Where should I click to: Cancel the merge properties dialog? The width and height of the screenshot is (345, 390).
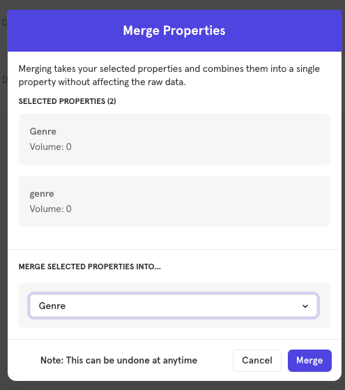point(257,361)
